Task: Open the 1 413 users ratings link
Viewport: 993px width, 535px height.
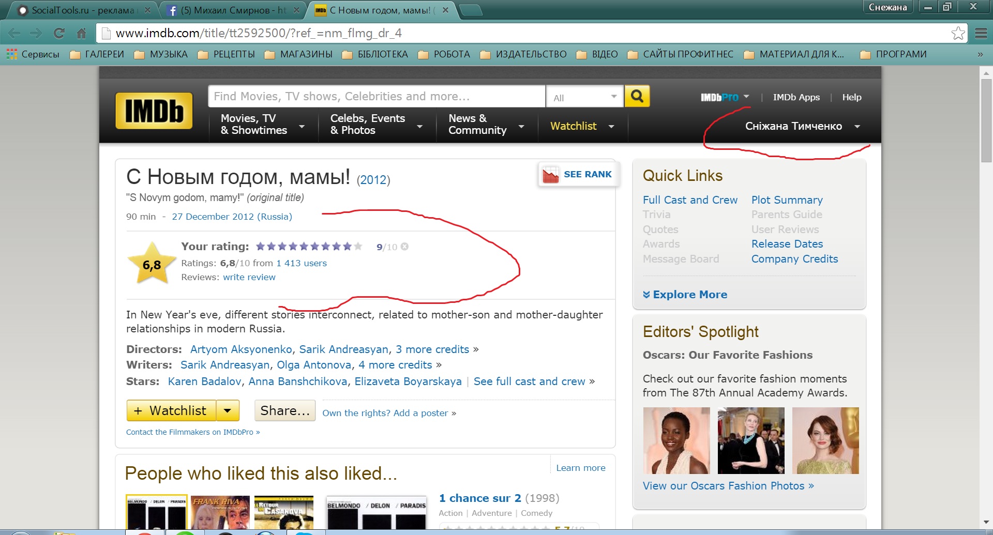Action: tap(302, 263)
